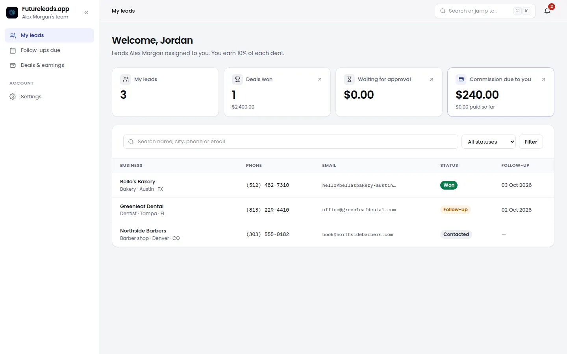Open Settings in the sidebar
Image resolution: width=567 pixels, height=354 pixels.
(49, 97)
